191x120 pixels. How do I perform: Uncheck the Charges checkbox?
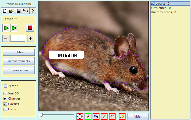pos(5,99)
